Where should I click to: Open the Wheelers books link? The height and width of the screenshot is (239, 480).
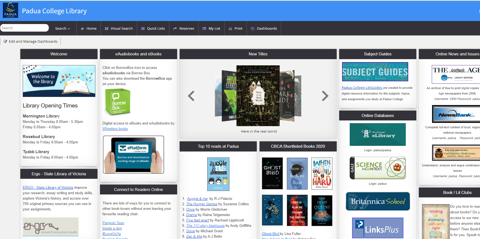pos(115,129)
